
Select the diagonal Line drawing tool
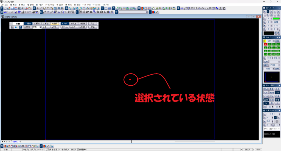click(41, 8)
